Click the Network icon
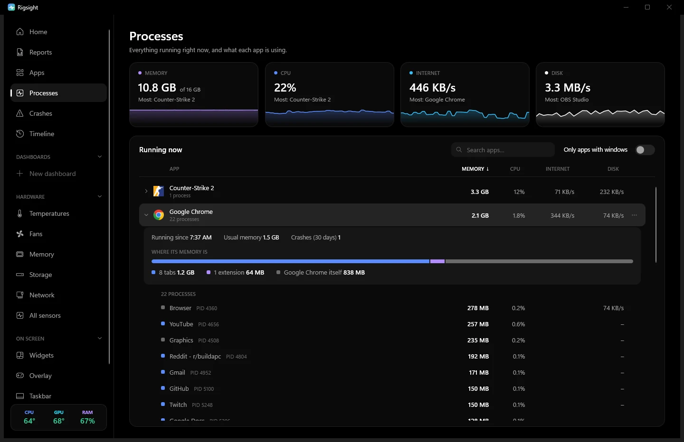 pos(20,295)
